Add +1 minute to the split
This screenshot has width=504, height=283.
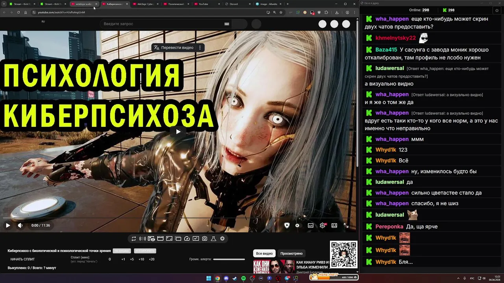pos(123,259)
